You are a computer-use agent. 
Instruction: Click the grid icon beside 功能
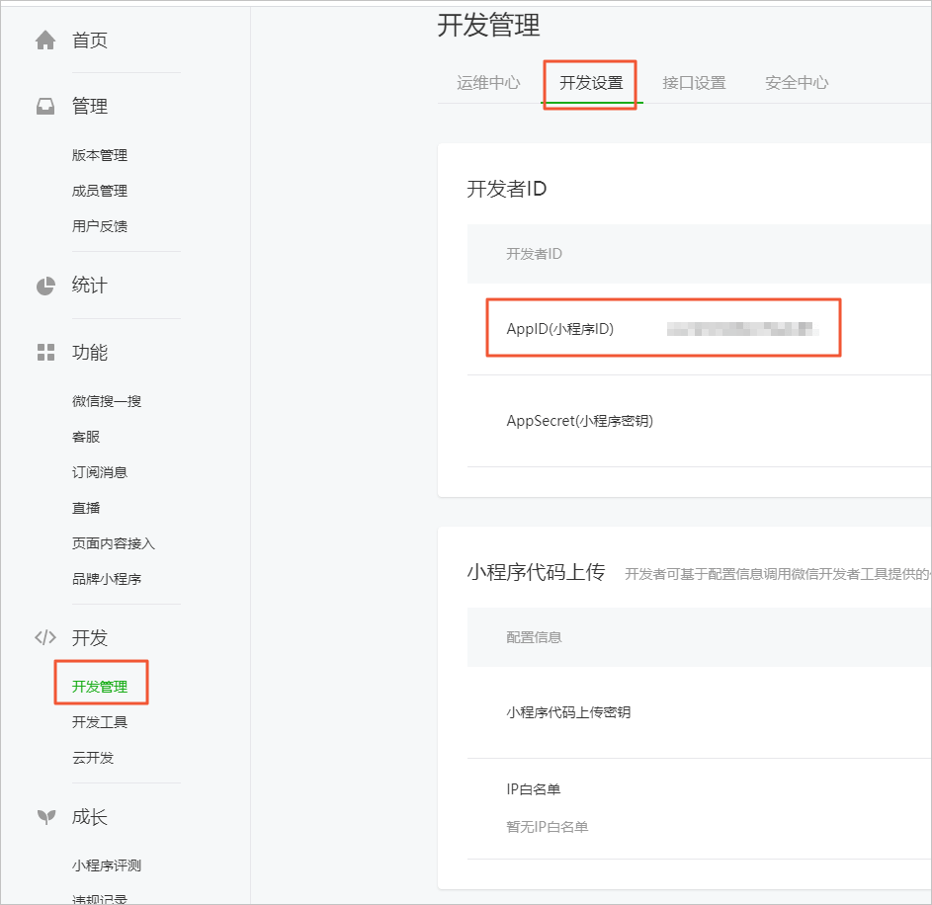(45, 353)
